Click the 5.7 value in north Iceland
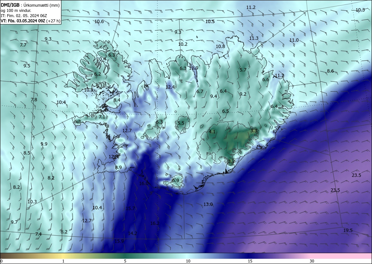The height and width of the screenshot is (264, 372). coord(243,70)
